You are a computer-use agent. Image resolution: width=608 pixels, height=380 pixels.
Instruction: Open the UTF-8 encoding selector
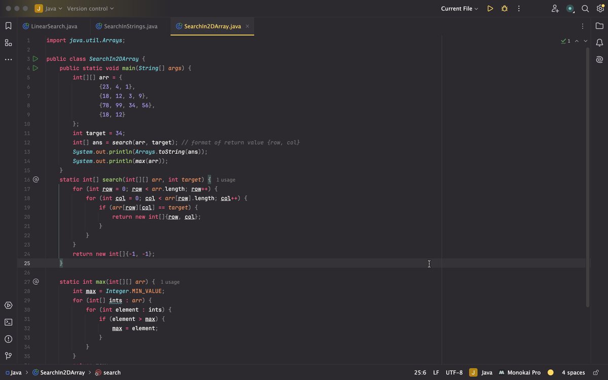(x=454, y=372)
